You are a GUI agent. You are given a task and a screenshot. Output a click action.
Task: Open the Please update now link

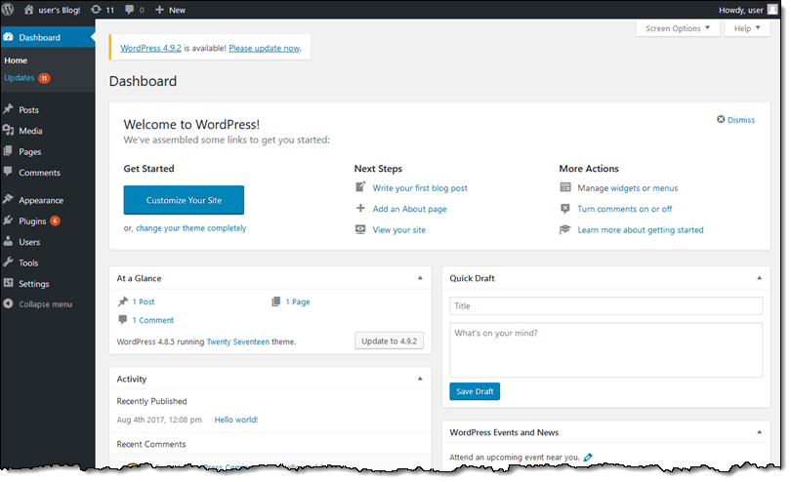[265, 48]
